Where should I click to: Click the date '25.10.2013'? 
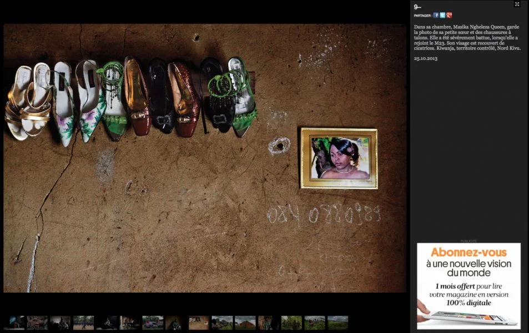(425, 58)
